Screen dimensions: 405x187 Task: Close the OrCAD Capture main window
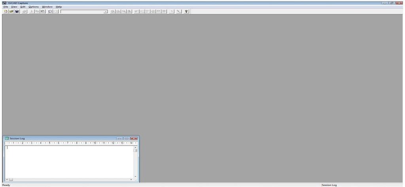point(399,3)
